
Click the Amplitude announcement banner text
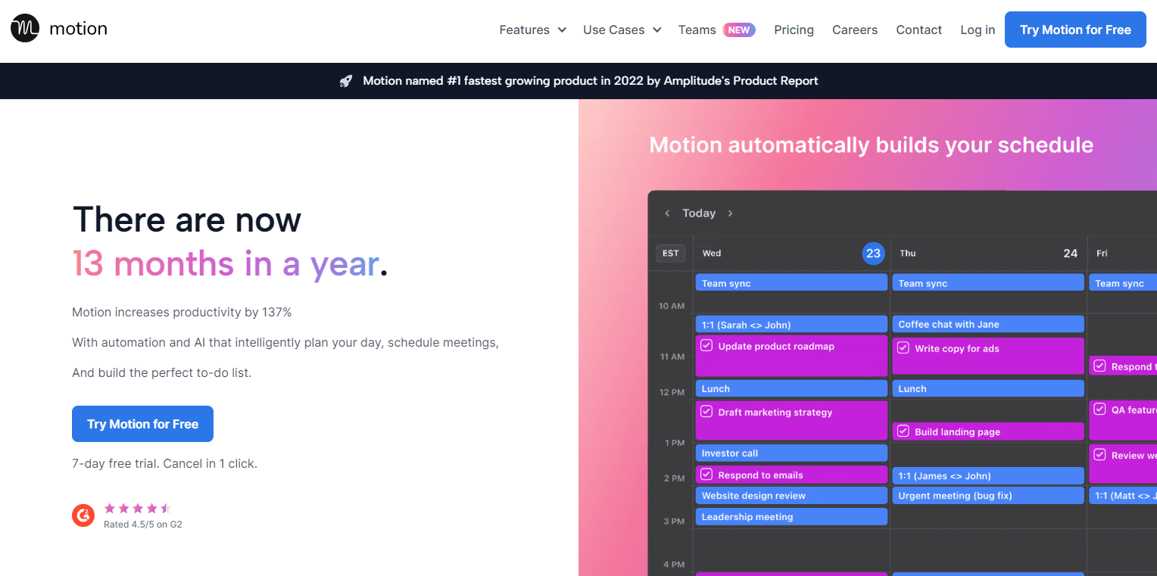[x=591, y=81]
